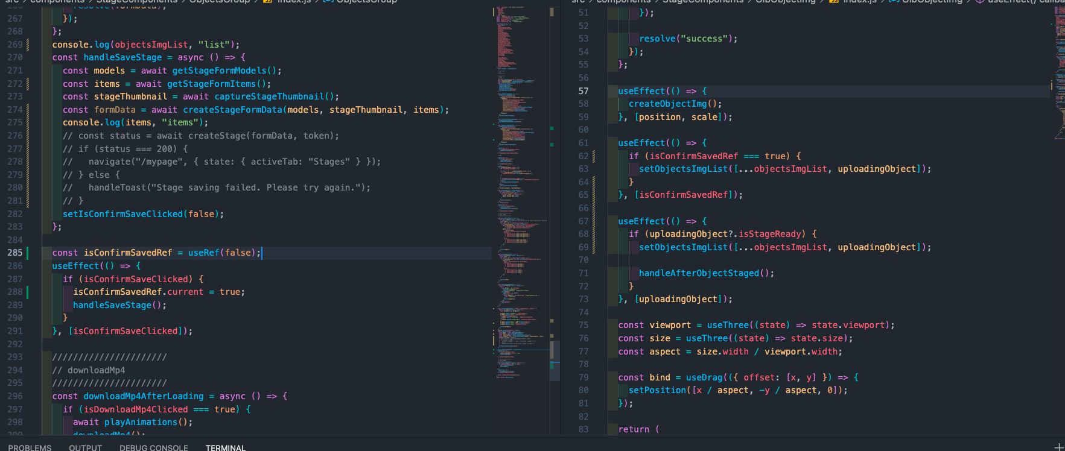Click commented 'navigate("/mypage"' on line 278
1065x451 pixels.
pyautogui.click(x=138, y=162)
